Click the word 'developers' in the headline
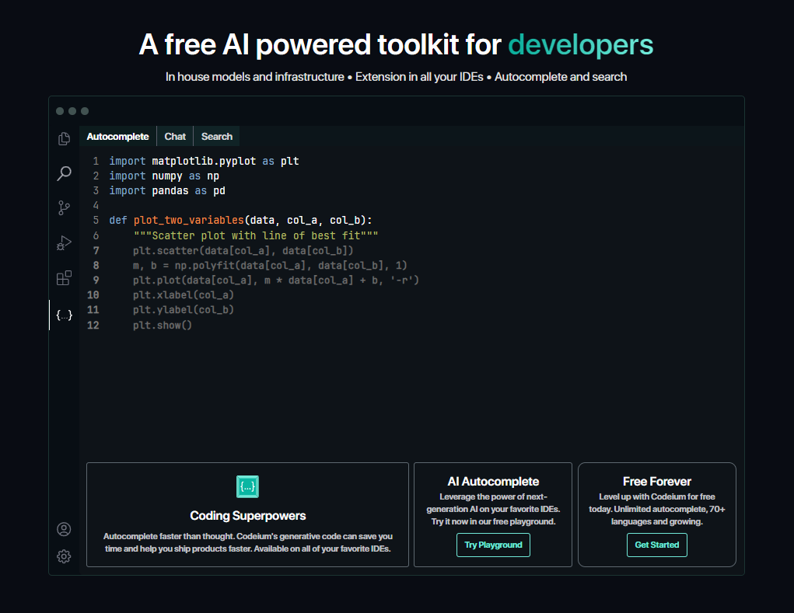This screenshot has width=794, height=613. pos(581,45)
